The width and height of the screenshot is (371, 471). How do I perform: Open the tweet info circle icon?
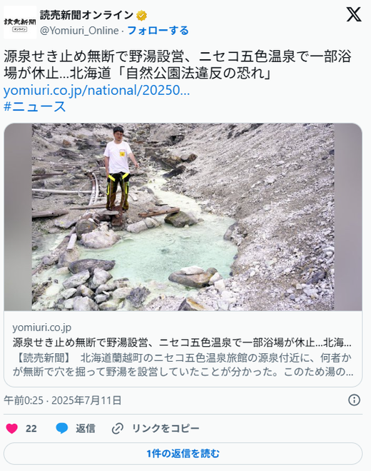click(354, 400)
